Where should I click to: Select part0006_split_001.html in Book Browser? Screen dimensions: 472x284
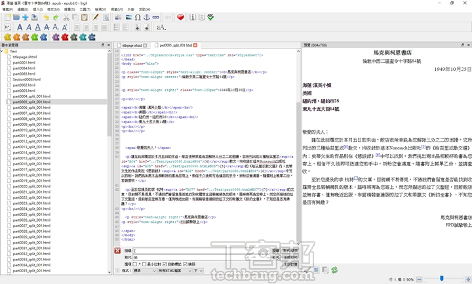31,108
